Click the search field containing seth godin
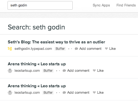 tap(40, 5)
